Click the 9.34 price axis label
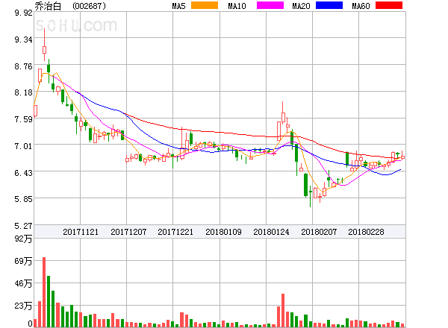Viewport: 448px width, 328px height. [23, 40]
